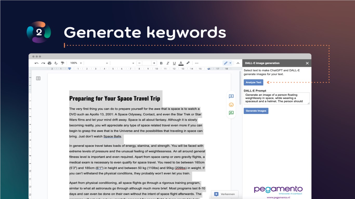Screen dimensions: 355x199
Task: Collapse the menus with the up chevron
Action: pos(238,63)
